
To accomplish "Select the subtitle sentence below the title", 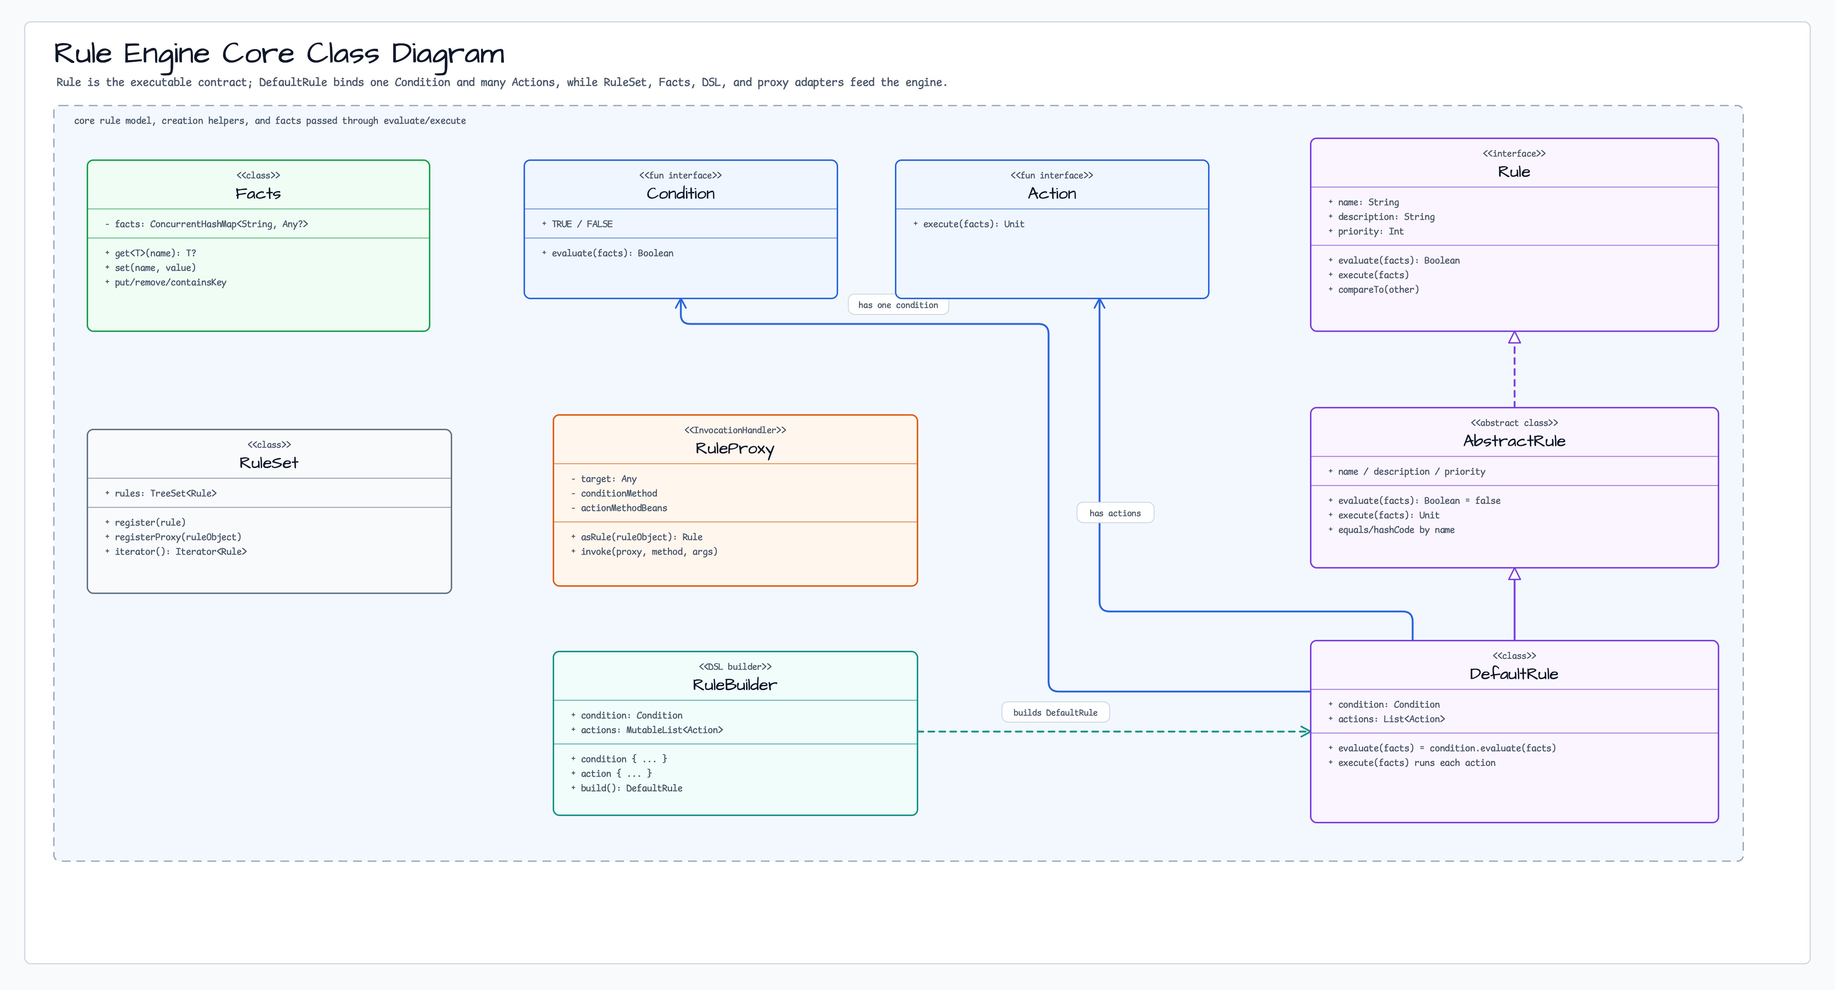I will point(501,82).
